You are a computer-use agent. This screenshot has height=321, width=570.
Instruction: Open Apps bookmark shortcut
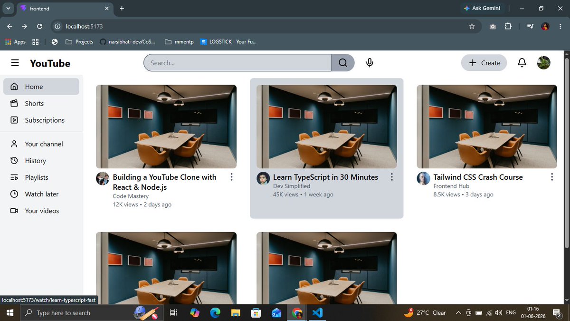15,42
